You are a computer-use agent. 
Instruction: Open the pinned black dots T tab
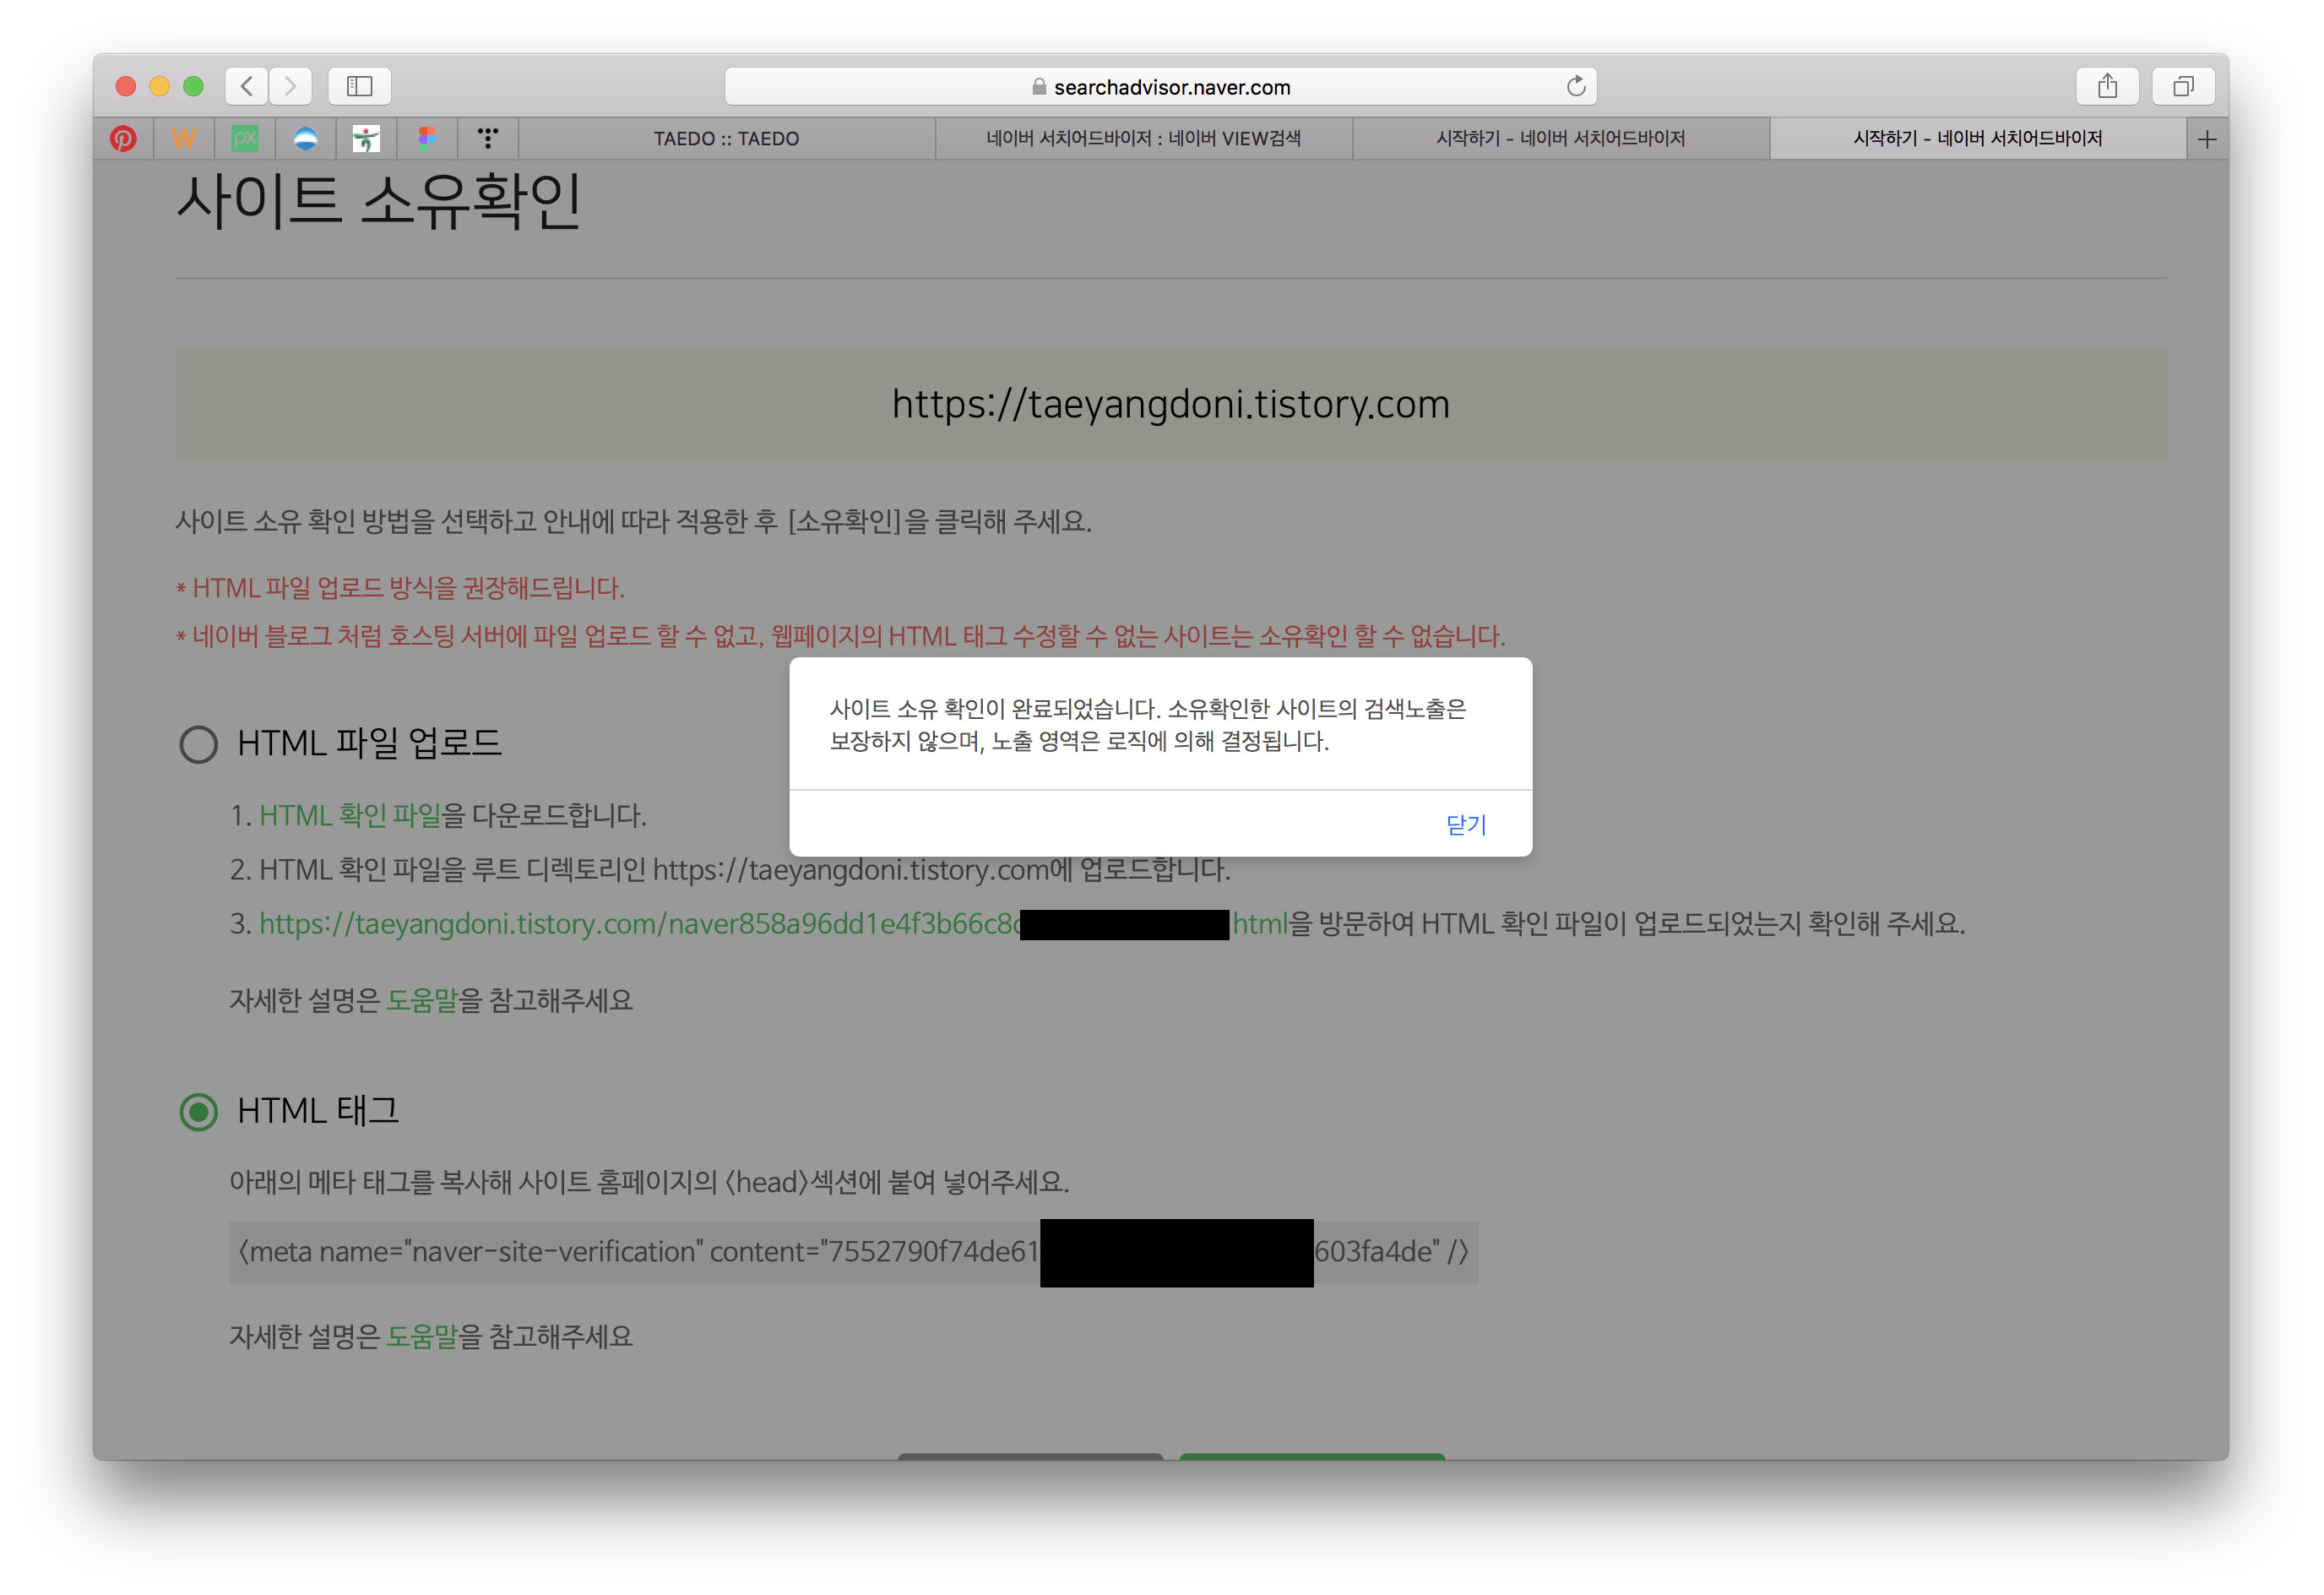click(488, 138)
